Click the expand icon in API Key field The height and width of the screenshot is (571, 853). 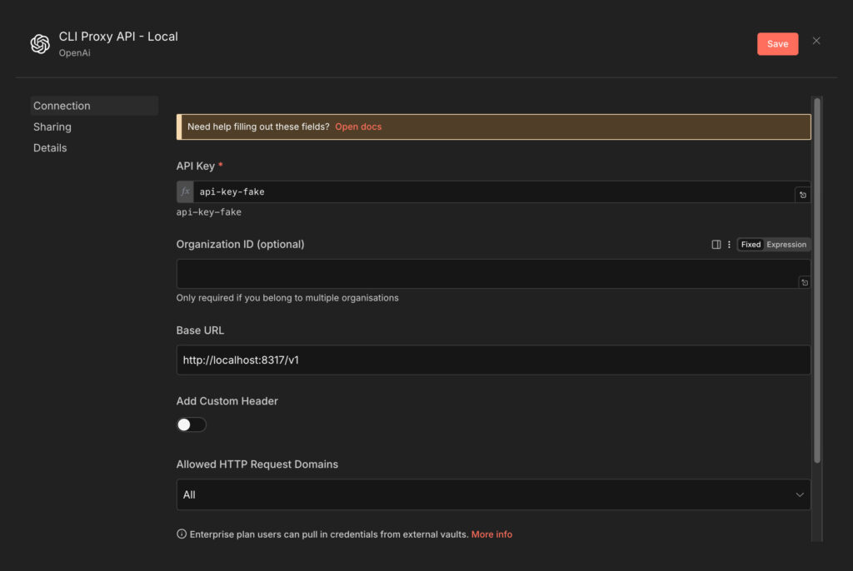coord(802,195)
